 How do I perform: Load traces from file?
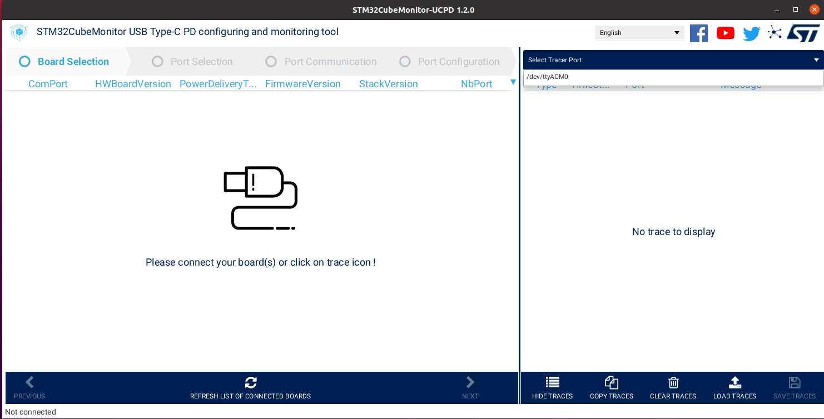pos(734,388)
